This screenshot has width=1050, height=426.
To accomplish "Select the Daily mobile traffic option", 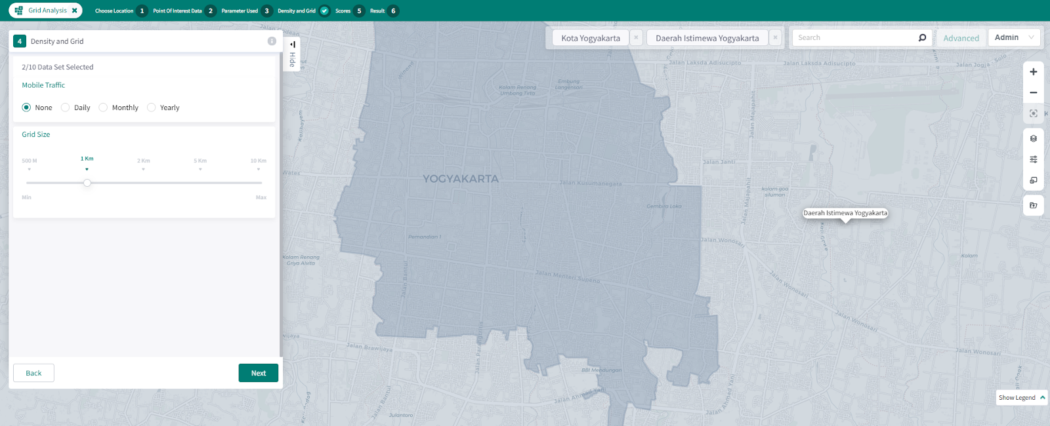I will [66, 107].
